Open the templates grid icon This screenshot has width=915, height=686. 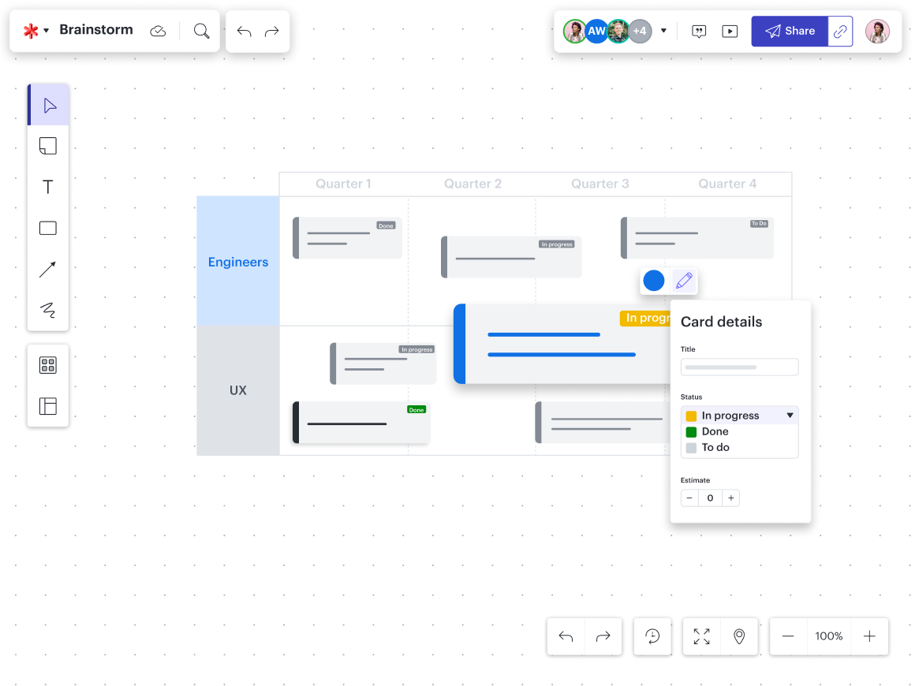[48, 365]
